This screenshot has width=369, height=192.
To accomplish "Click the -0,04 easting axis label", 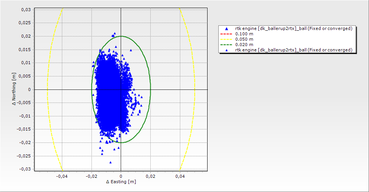I will coord(62,176).
